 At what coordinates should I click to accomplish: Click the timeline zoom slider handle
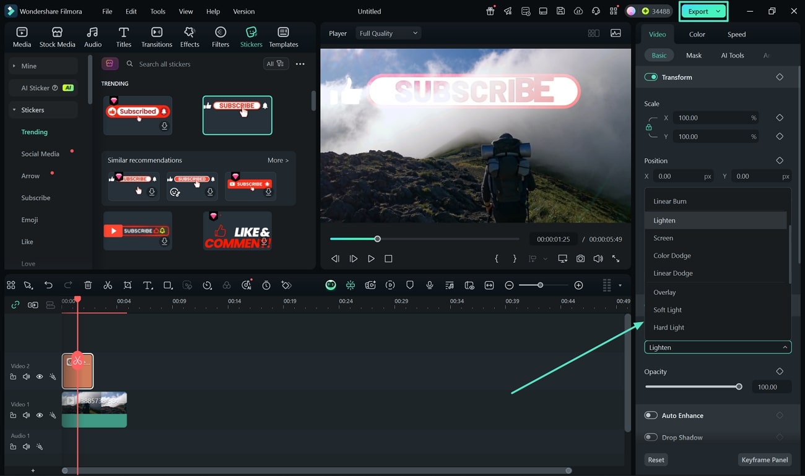(x=541, y=285)
